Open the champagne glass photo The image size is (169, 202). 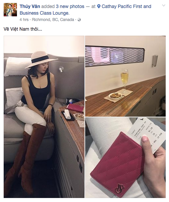(125, 76)
